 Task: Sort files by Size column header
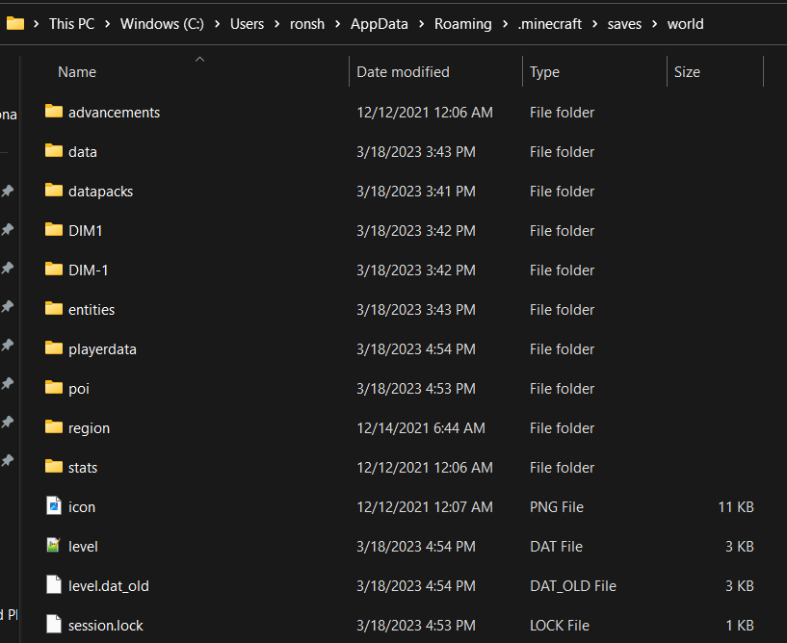pos(687,72)
